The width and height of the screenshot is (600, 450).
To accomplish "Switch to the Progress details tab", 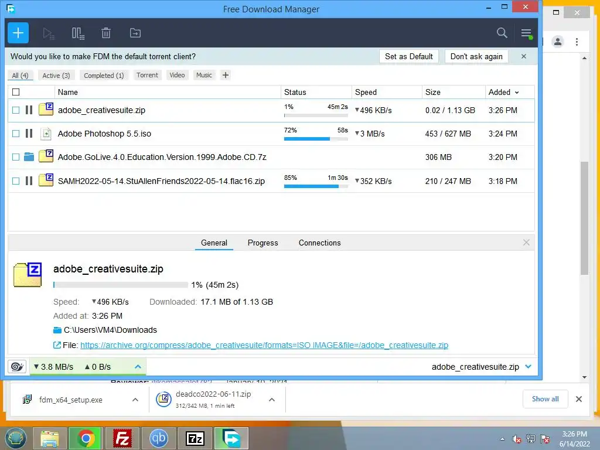I will pyautogui.click(x=263, y=243).
